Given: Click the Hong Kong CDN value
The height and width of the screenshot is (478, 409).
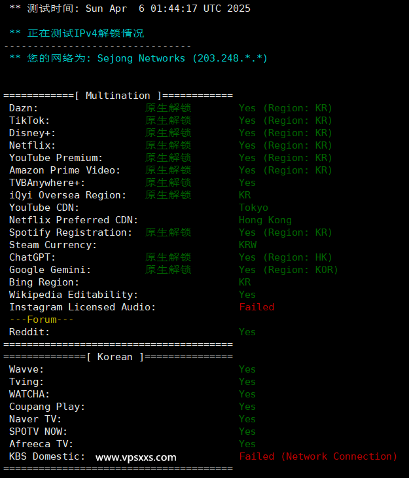Looking at the screenshot, I should [x=265, y=220].
